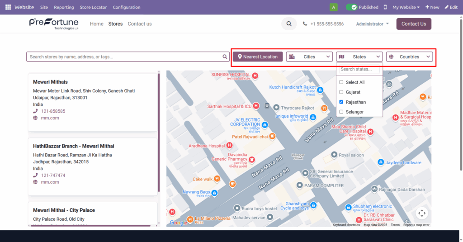Click Thyrocare Rajkot map pin
This screenshot has height=242, width=463.
pos(276,108)
